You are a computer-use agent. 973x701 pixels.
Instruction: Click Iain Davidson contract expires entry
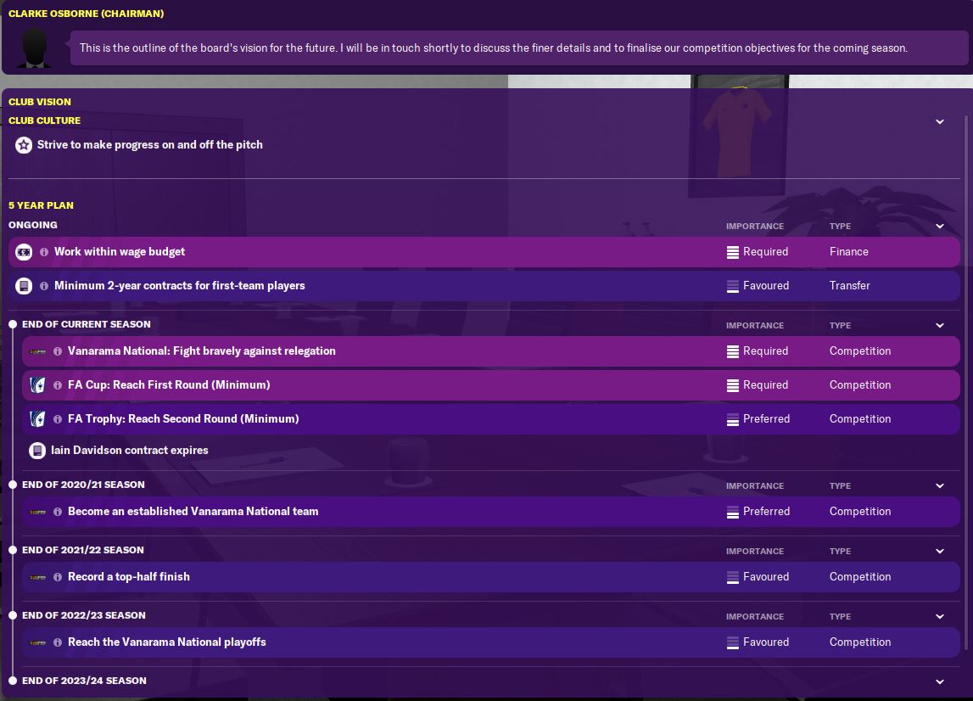click(x=129, y=451)
